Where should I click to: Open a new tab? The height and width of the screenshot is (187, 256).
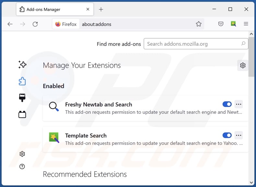[x=101, y=9]
